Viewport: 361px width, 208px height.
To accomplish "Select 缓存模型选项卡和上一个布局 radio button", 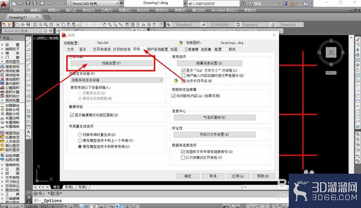I will coord(80,140).
